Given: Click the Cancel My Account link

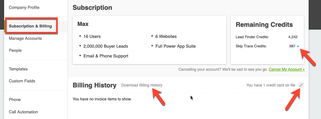Looking at the screenshot, I should tap(287, 69).
